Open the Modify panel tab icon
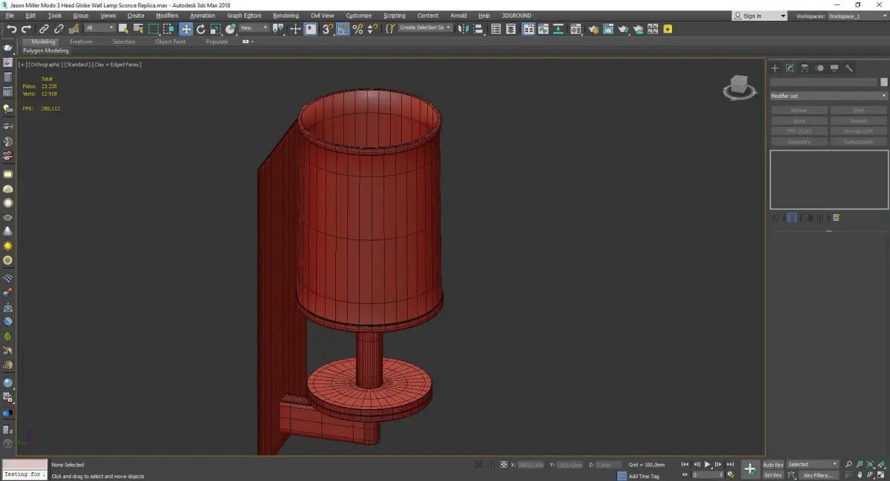Image resolution: width=890 pixels, height=481 pixels. coord(790,68)
